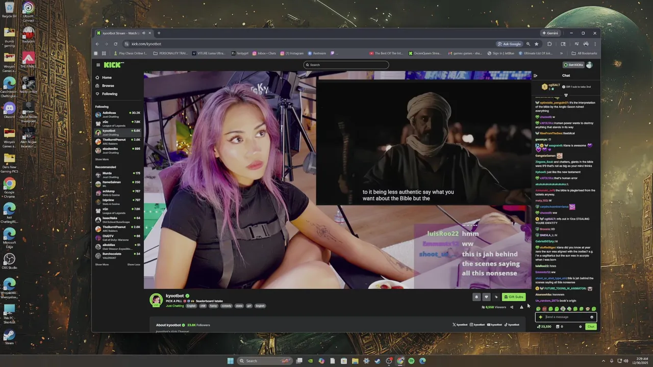Collapse the chat panel with arrow icon
The image size is (653, 367).
pos(535,75)
